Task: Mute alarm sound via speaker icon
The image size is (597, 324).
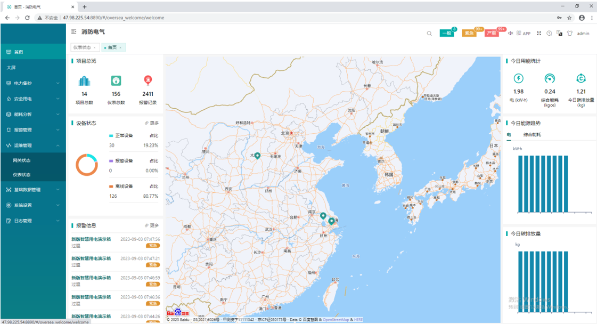Action: [x=510, y=33]
